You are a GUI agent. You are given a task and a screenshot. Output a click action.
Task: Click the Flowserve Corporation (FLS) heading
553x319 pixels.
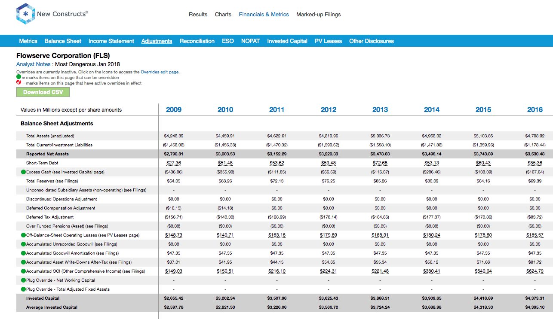pyautogui.click(x=63, y=56)
